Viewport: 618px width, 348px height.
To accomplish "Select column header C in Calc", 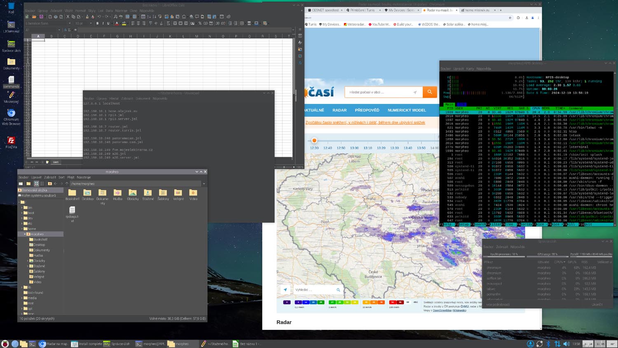I will (65, 36).
